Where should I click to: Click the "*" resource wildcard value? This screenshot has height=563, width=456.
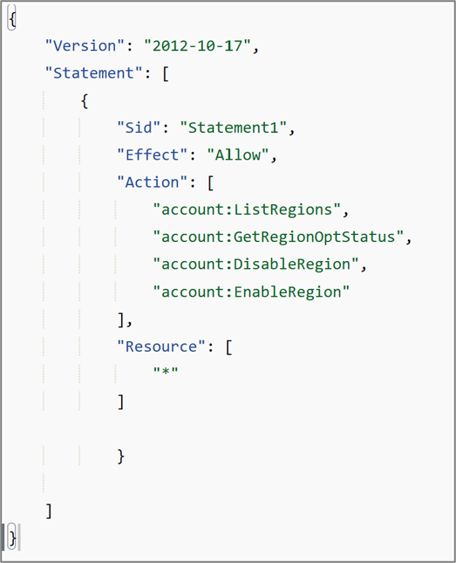click(166, 372)
